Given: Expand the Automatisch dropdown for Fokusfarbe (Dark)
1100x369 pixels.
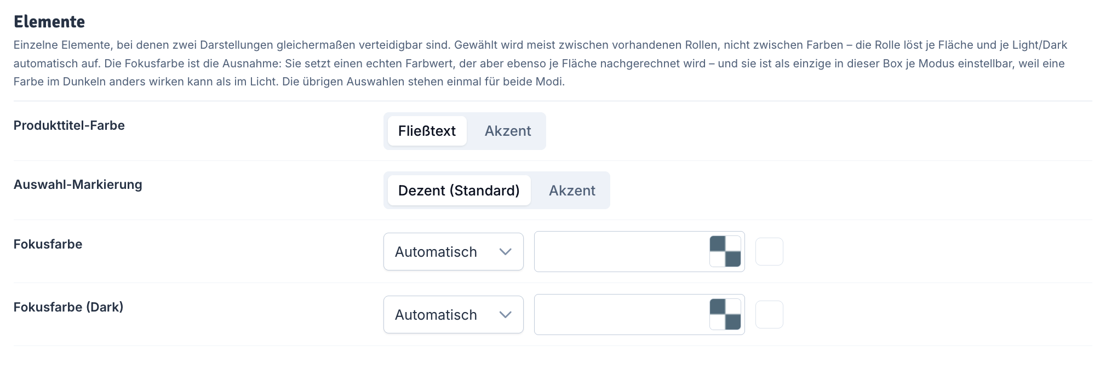Looking at the screenshot, I should (x=454, y=315).
